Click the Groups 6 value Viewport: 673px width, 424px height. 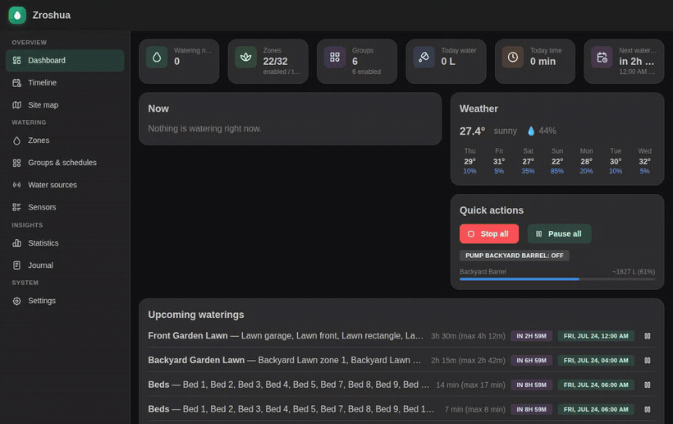click(x=355, y=62)
